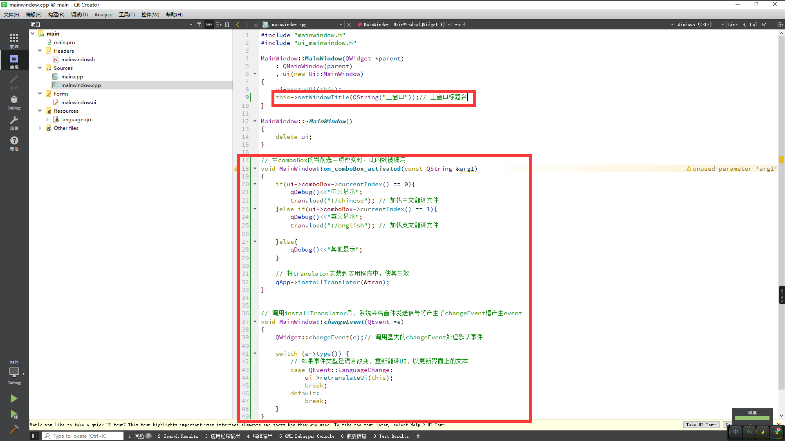Expand the Forms folder in project tree

40,94
